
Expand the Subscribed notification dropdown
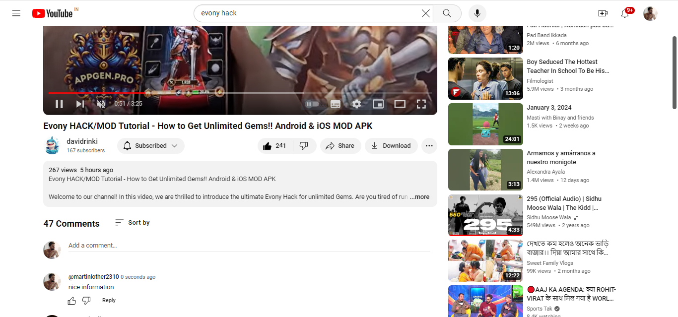click(x=151, y=146)
